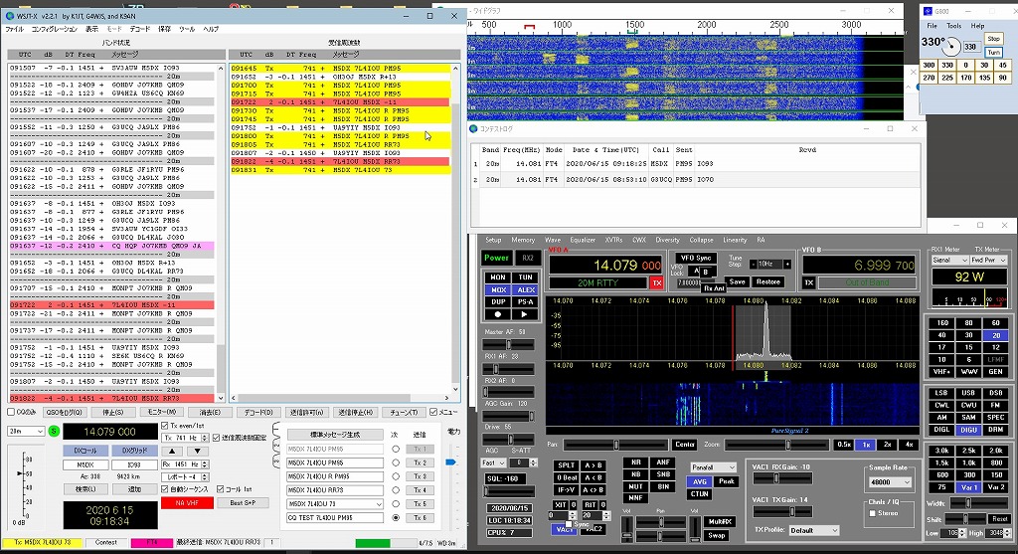Open the Tools menu in rotator window

(x=953, y=26)
